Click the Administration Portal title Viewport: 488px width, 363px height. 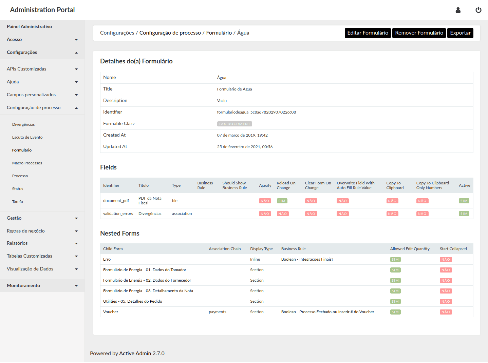point(42,10)
